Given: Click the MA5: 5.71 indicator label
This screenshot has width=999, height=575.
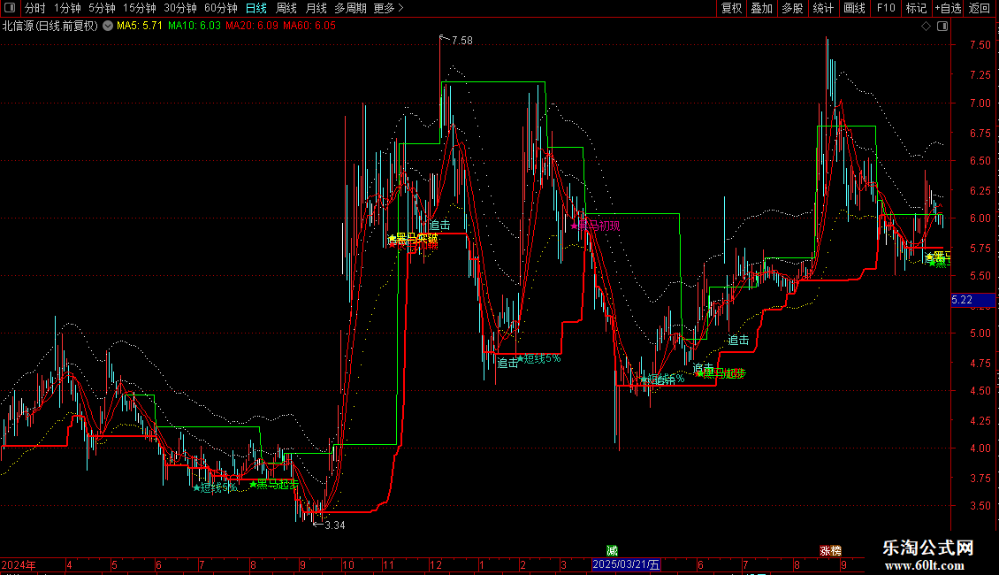Looking at the screenshot, I should [140, 26].
